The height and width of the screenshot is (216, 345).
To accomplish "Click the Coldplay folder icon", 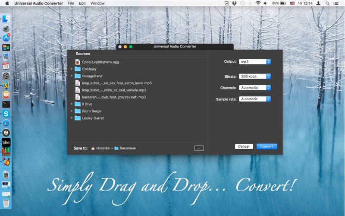I will pos(78,69).
